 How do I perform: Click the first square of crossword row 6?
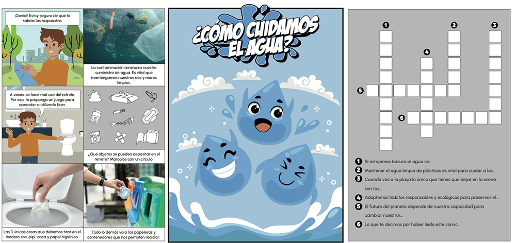coord(413,118)
